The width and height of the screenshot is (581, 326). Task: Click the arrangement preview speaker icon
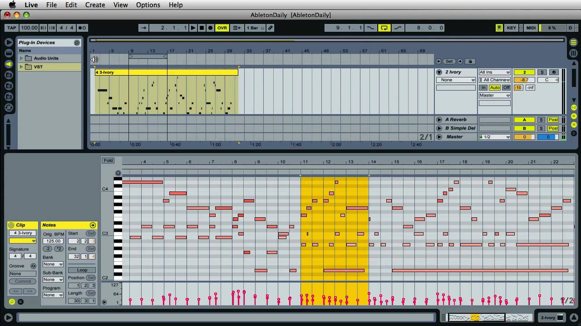(94, 59)
